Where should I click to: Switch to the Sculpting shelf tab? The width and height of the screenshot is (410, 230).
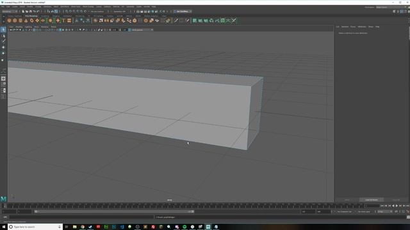(x=45, y=16)
